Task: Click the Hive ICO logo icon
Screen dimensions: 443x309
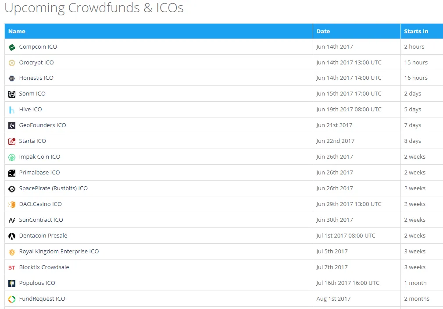Action: pos(12,110)
